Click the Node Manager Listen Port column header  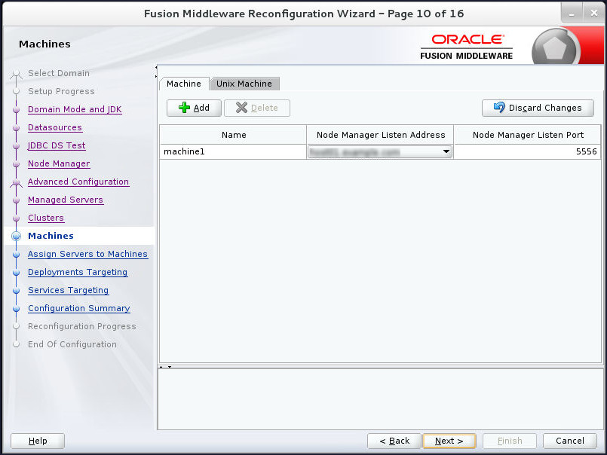[528, 135]
